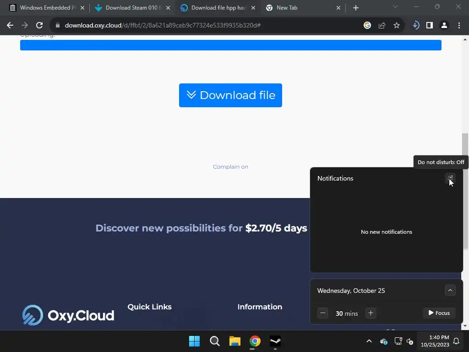The image size is (469, 352).
Task: Open taskbar Search
Action: (x=214, y=341)
